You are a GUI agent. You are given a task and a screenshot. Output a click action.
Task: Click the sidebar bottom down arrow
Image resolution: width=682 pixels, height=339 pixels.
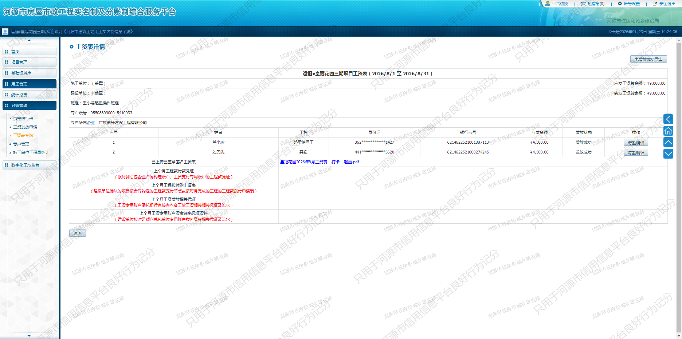tap(29, 336)
